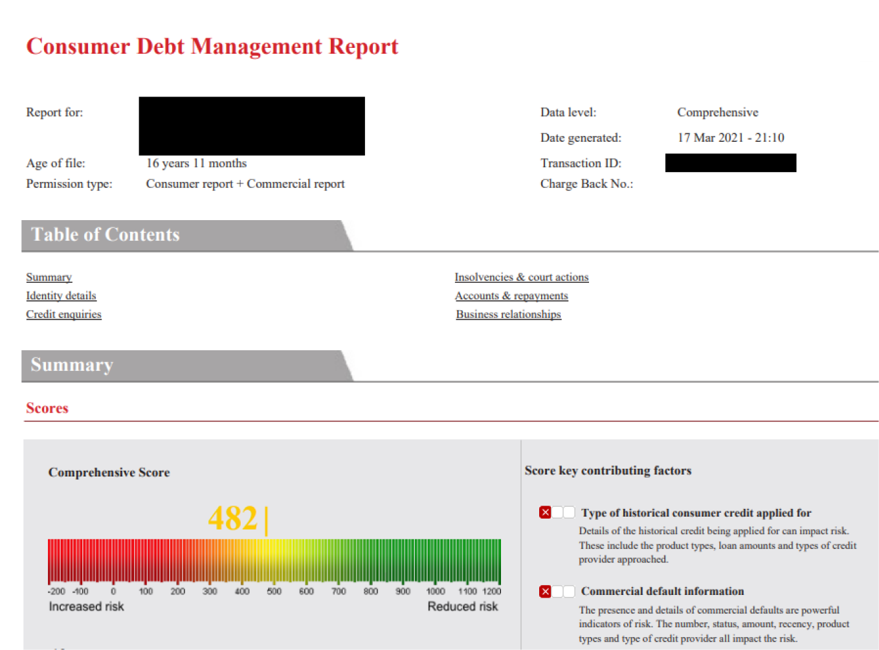
Task: Click the red-to-green comprehensive score gradient bar
Action: tap(274, 561)
